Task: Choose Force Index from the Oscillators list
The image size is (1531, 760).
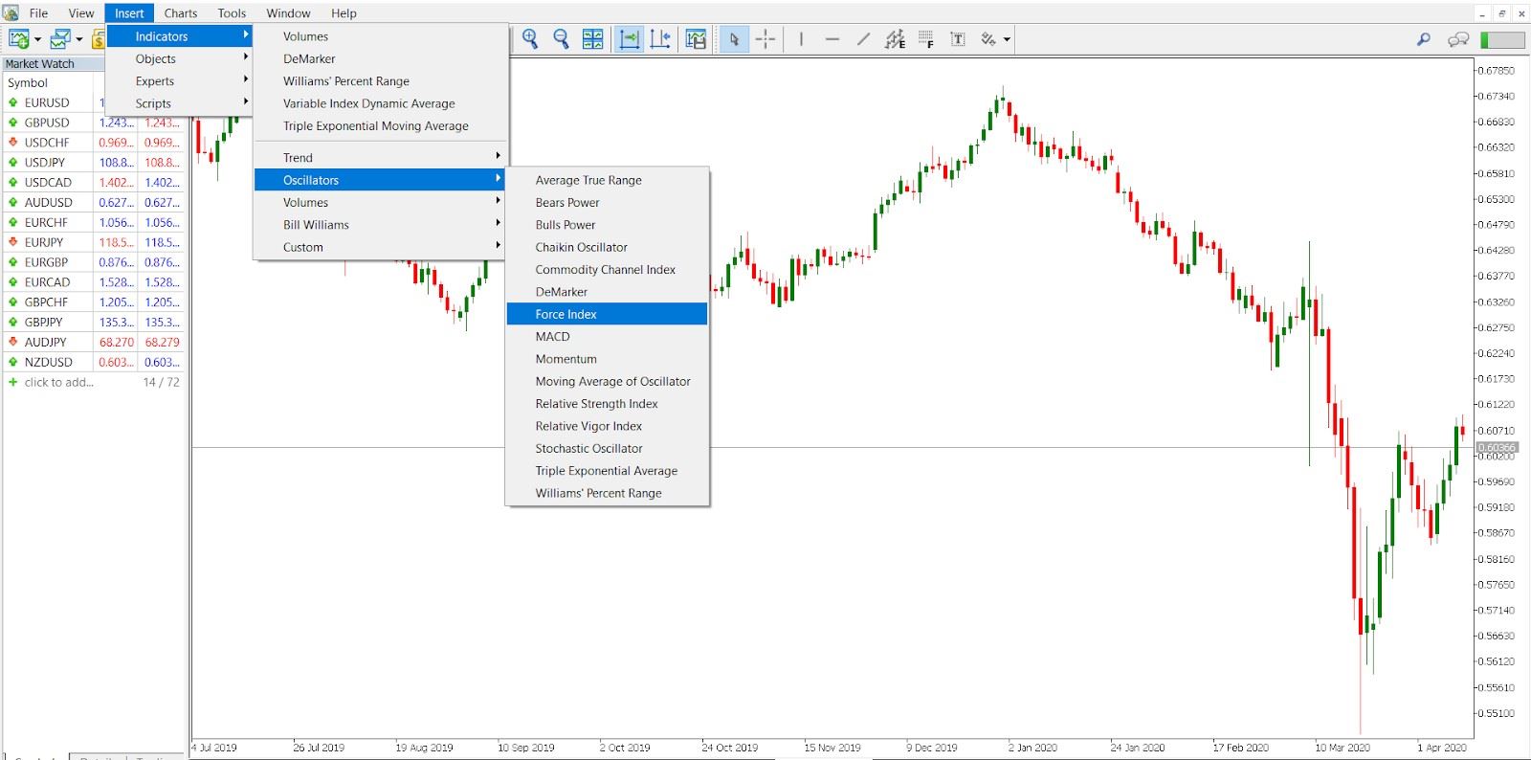Action: 566,314
